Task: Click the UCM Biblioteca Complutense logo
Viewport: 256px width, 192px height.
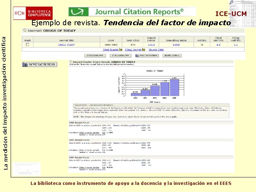Action: click(x=33, y=13)
